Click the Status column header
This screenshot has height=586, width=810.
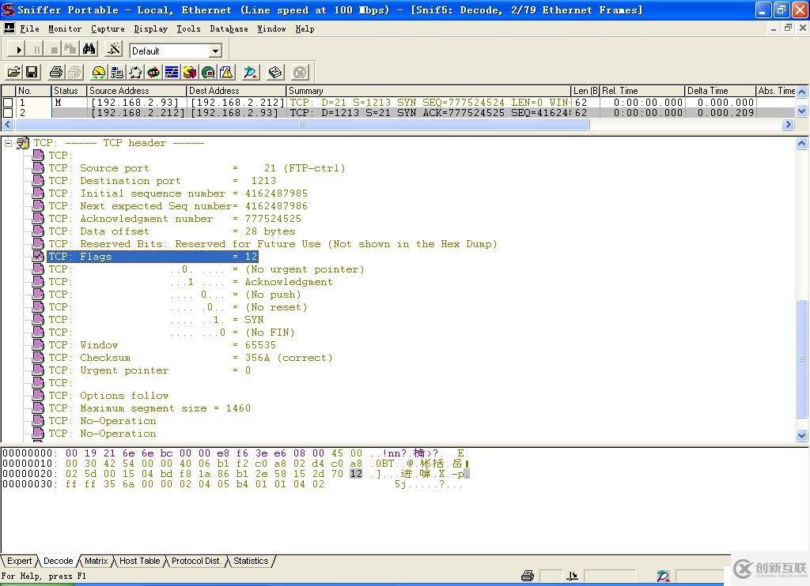pyautogui.click(x=69, y=91)
